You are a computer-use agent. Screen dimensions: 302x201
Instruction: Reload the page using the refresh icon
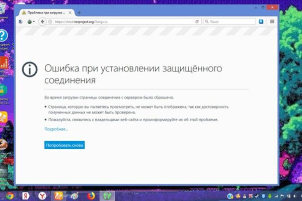tap(198, 22)
